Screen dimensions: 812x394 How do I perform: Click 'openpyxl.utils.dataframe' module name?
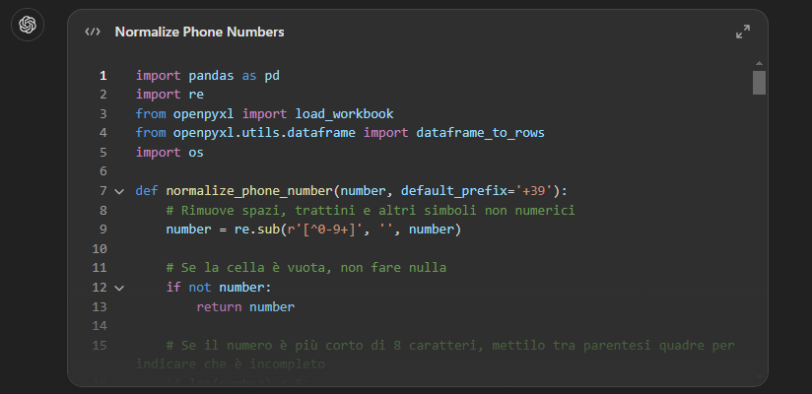pyautogui.click(x=264, y=133)
